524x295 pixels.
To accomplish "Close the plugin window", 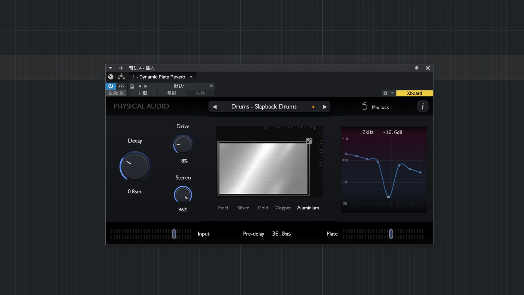I will point(428,68).
